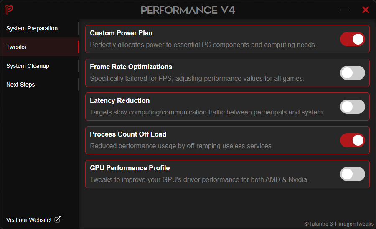
Task: Click the Paragon logo icon
Action: 8,10
